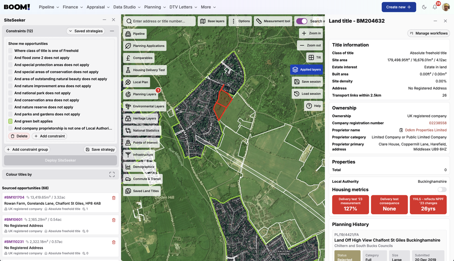Select the Measurement tool
This screenshot has width=454, height=261.
point(273,21)
